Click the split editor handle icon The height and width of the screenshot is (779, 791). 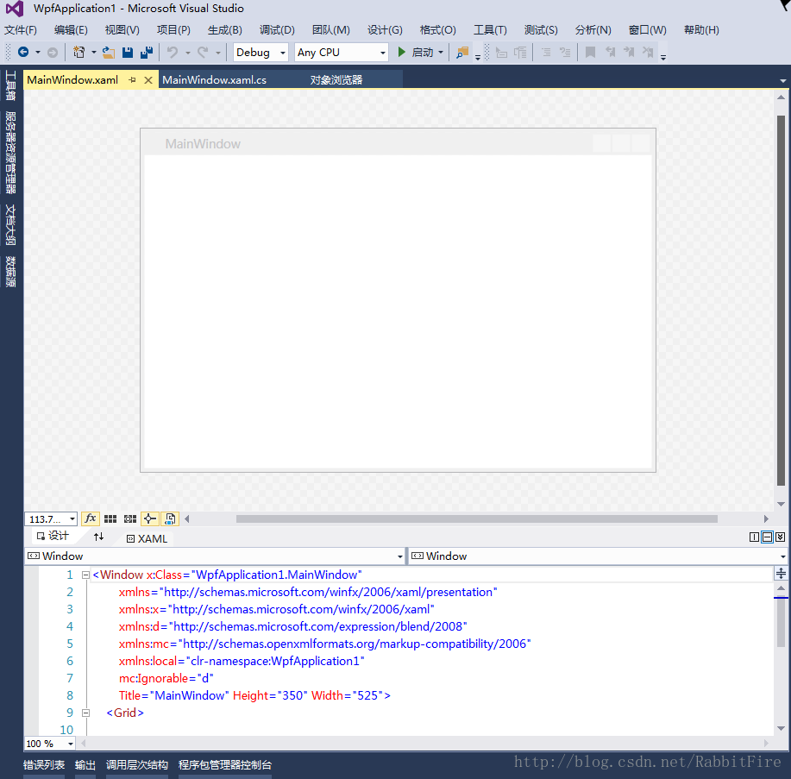click(781, 573)
